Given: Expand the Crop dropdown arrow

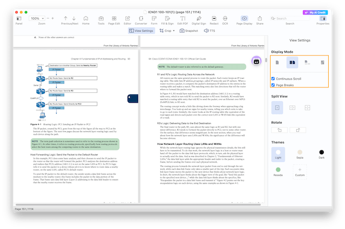Looking at the screenshot, I should [174, 30].
